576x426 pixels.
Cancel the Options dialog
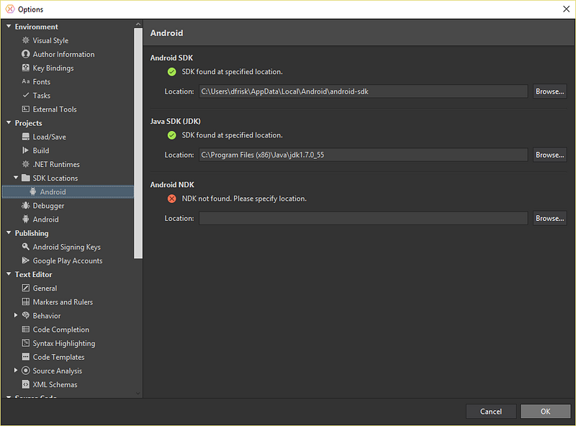tap(491, 412)
